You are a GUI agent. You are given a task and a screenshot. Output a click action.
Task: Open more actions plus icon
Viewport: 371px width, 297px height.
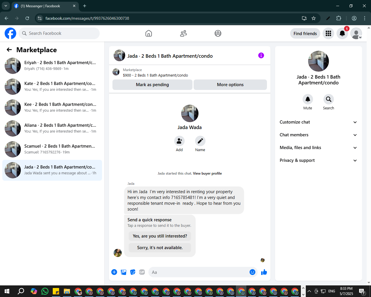(114, 272)
